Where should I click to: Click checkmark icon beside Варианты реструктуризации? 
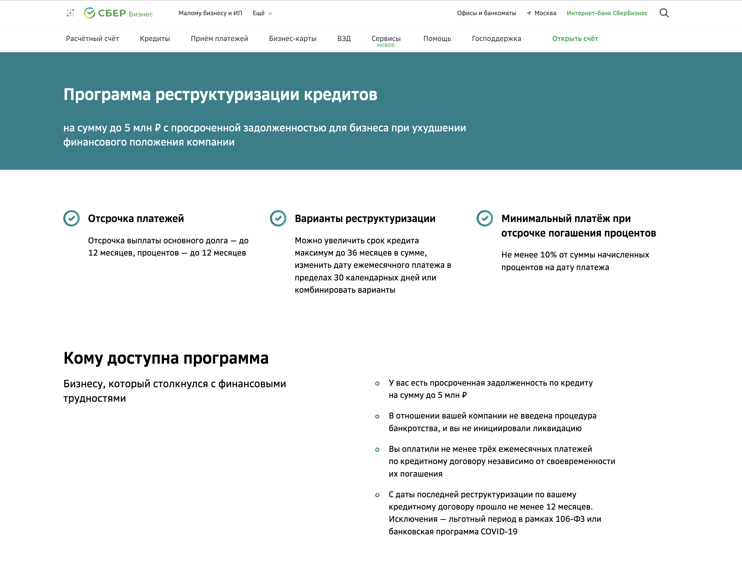click(x=278, y=218)
